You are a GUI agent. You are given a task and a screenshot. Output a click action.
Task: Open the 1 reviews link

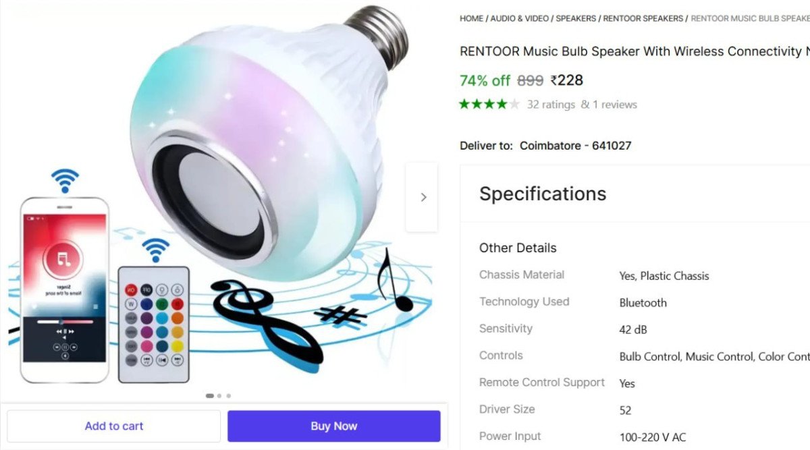coord(616,104)
